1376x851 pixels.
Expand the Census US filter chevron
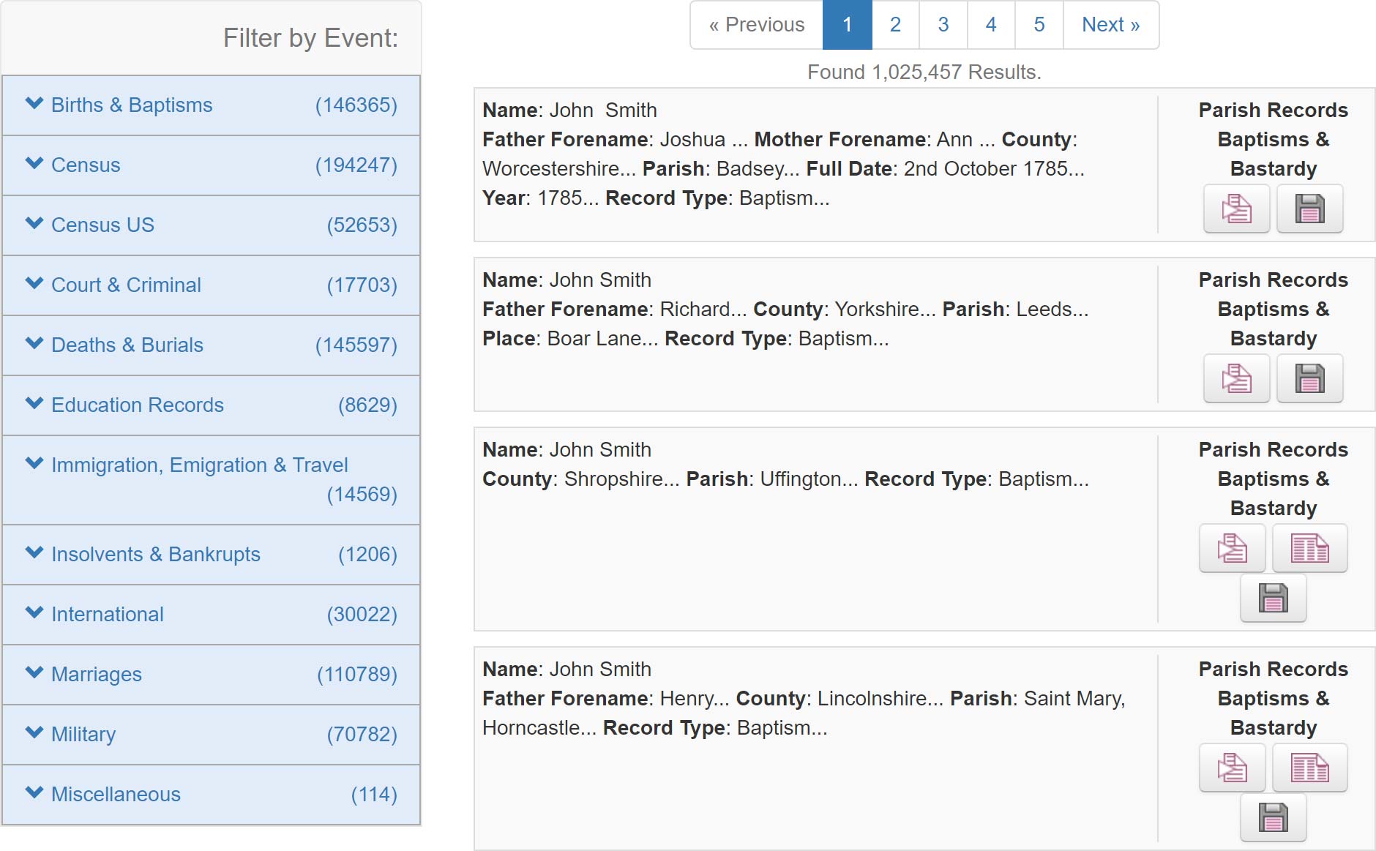[34, 223]
